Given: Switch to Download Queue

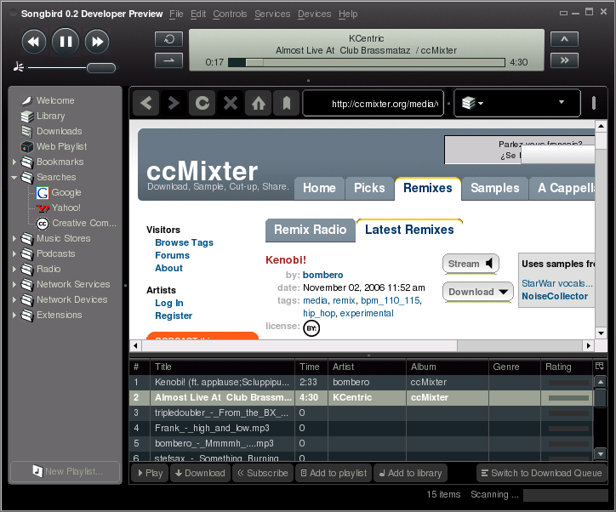Looking at the screenshot, I should (x=541, y=473).
